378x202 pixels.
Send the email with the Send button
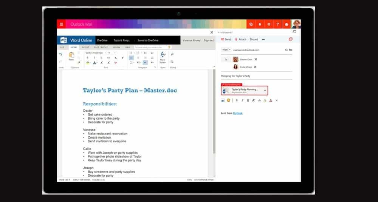(226, 39)
